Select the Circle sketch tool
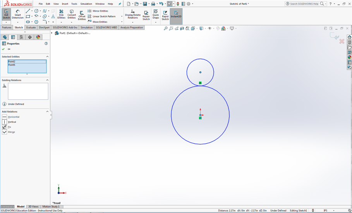The width and height of the screenshot is (352, 213). click(x=36, y=11)
